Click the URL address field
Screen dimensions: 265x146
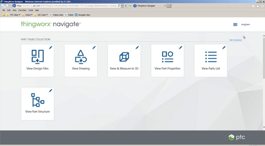[x=67, y=6]
